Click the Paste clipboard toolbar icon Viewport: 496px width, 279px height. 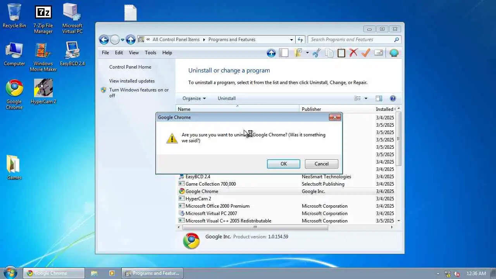[x=341, y=53]
